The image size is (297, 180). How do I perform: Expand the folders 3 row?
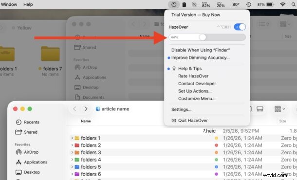pos(72,152)
